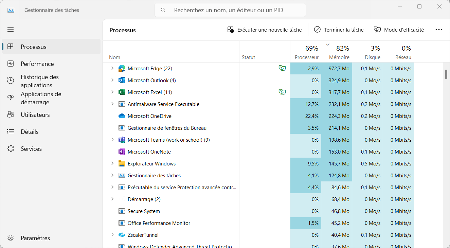Click the Office Performance Monitor icon
Image resolution: width=450 pixels, height=248 pixels.
coord(122,223)
